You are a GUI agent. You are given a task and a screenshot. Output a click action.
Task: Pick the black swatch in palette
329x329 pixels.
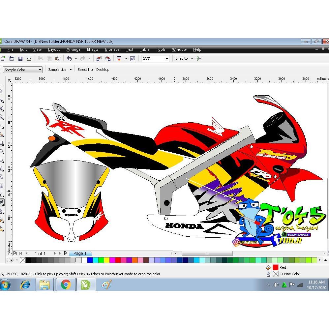coord(28,260)
